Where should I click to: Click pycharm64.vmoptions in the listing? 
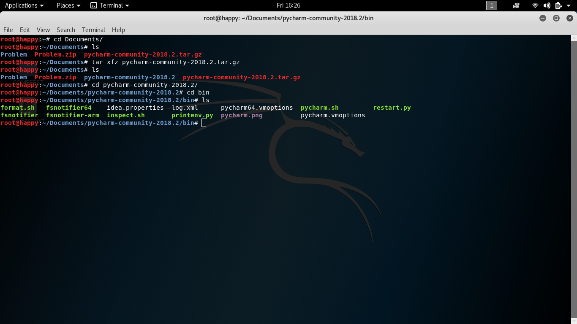click(257, 108)
